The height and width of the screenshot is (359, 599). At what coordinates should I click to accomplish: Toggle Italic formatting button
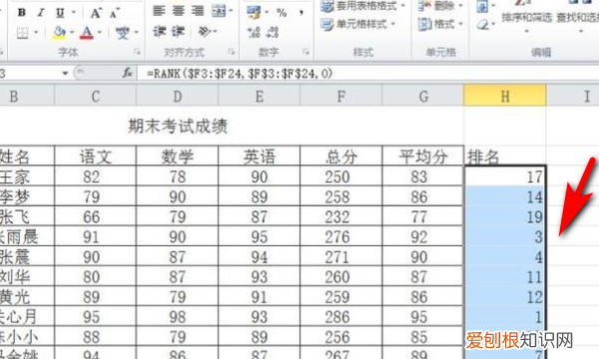click(41, 13)
